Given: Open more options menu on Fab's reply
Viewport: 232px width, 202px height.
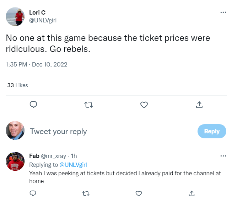Looking at the screenshot, I should tap(223, 156).
